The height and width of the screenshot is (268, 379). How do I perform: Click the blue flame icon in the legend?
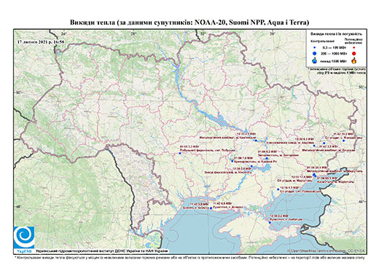point(314,60)
